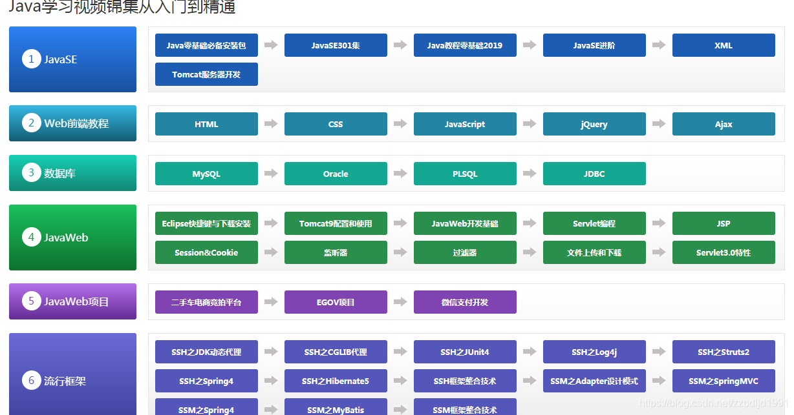794x415 pixels.
Task: Open the SSH之Log4j course
Action: click(594, 352)
